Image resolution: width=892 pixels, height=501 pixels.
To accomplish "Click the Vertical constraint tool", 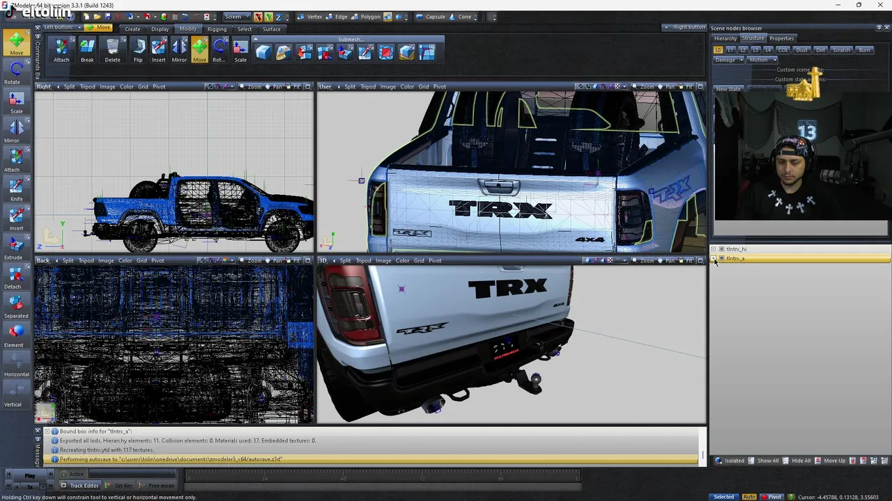I will [16, 395].
